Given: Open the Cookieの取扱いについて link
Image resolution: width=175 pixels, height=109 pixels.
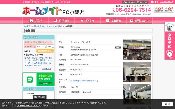Looking at the screenshot, I should (x=28, y=105).
